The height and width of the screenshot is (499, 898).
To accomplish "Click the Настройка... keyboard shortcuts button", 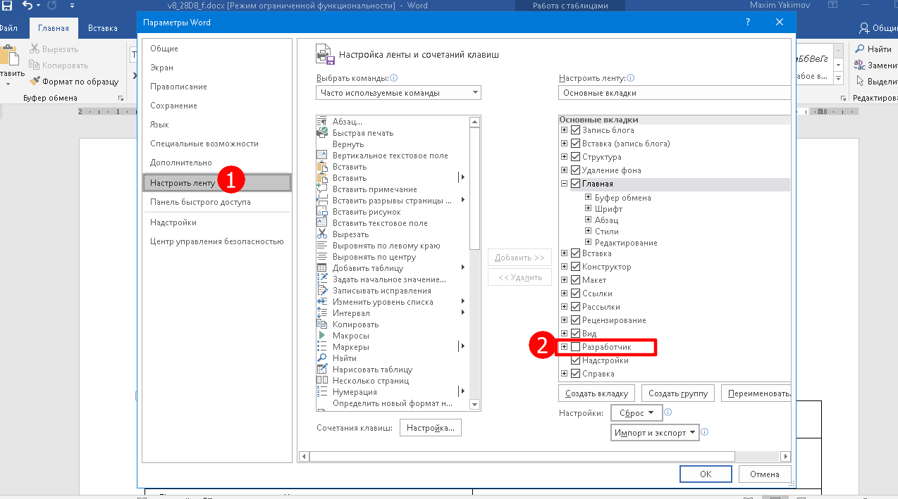I will 431,427.
